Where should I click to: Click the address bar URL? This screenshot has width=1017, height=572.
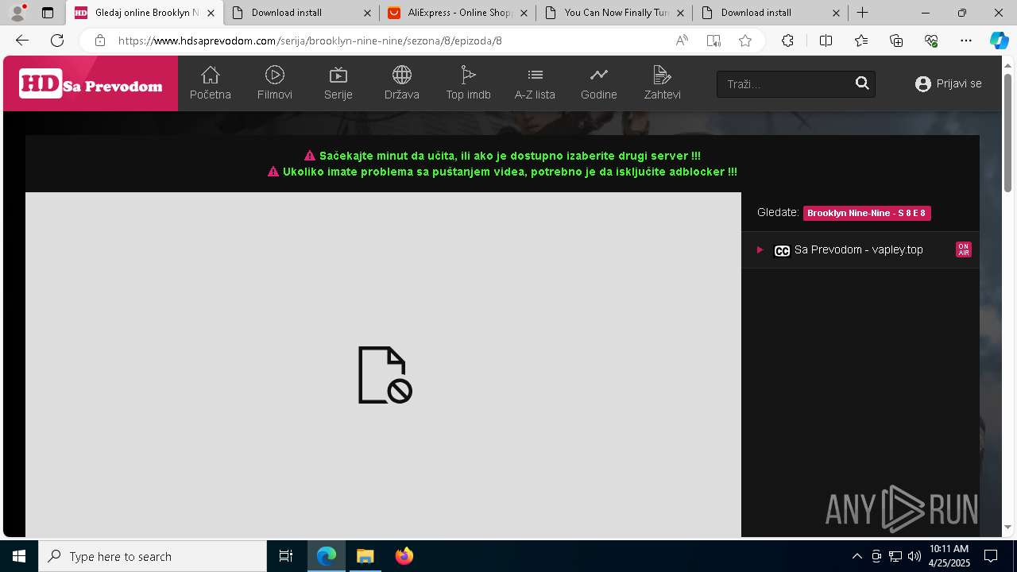click(310, 41)
